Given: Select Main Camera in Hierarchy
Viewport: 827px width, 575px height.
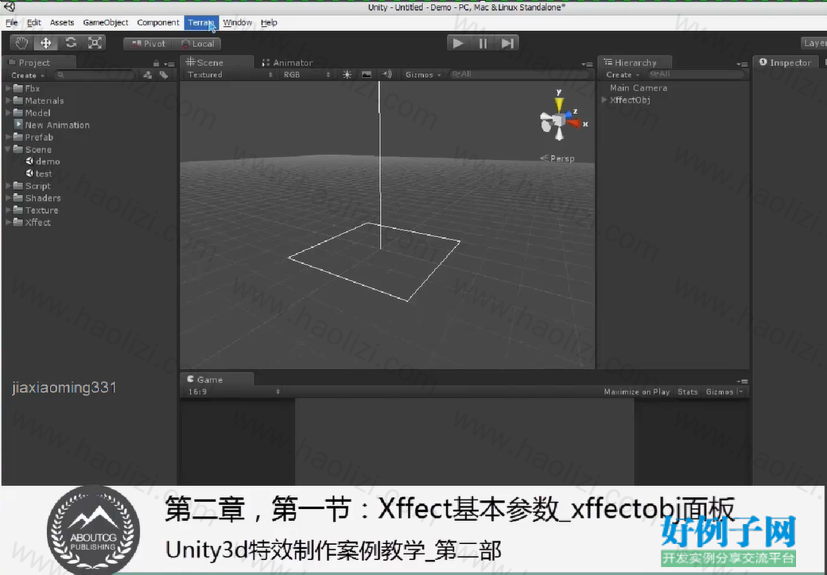Looking at the screenshot, I should tap(639, 88).
